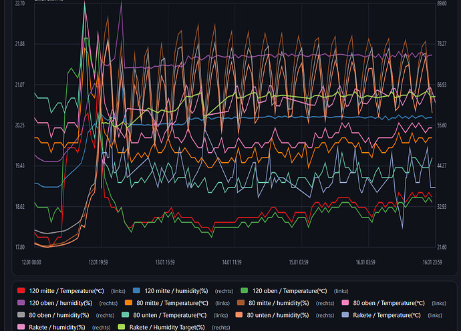Screen dimensions: 461x331
Task: Select the 80 mitte / humidity legend entry
Action: pos(283,302)
